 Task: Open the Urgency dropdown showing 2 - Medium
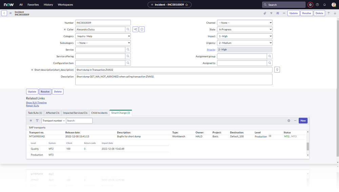coord(244,43)
